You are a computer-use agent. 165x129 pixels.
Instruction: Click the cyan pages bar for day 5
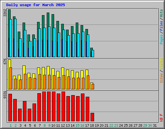tap(30, 49)
